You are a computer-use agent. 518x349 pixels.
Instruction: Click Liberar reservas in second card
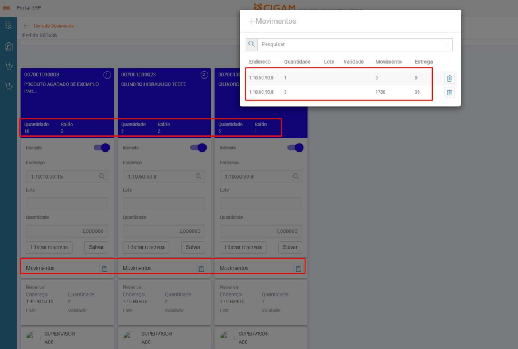pos(146,247)
